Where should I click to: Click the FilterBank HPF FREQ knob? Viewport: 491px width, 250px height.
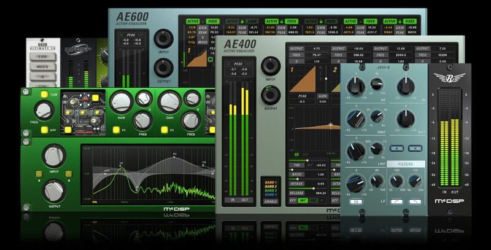(44, 111)
